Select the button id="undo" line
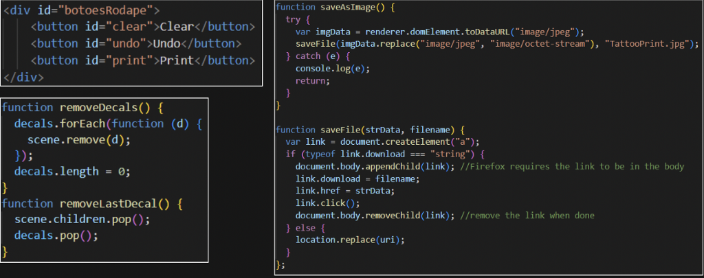Image resolution: width=704 pixels, height=278 pixels. (x=136, y=43)
